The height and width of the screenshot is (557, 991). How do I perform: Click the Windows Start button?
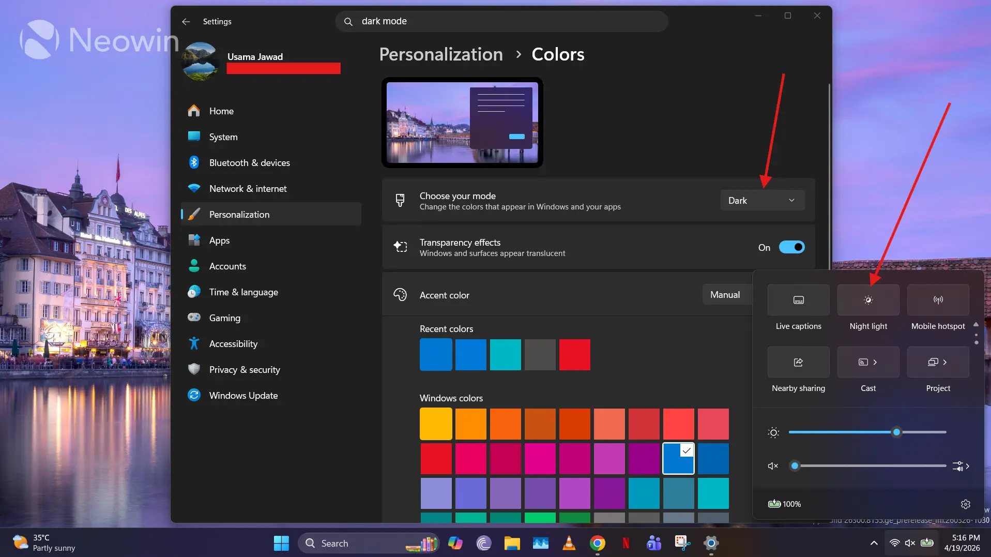(x=281, y=543)
